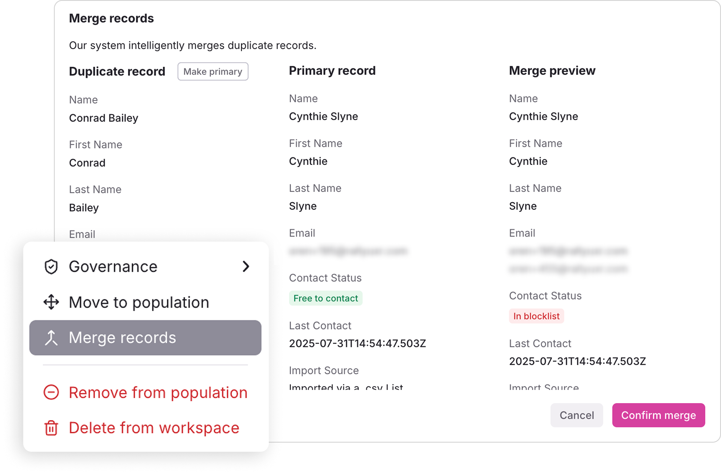Click duplicate first name Conrad
This screenshot has height=475, width=721.
87,163
